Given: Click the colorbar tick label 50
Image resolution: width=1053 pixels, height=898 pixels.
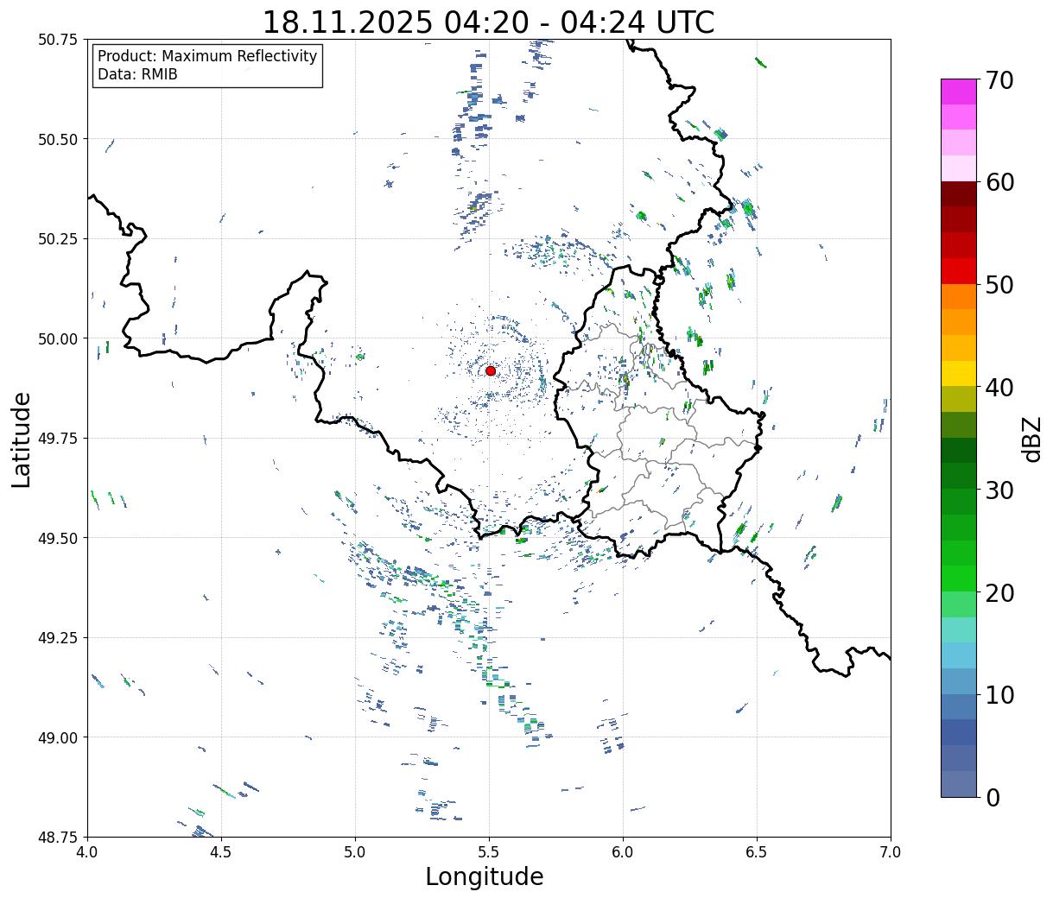Looking at the screenshot, I should pos(999,285).
